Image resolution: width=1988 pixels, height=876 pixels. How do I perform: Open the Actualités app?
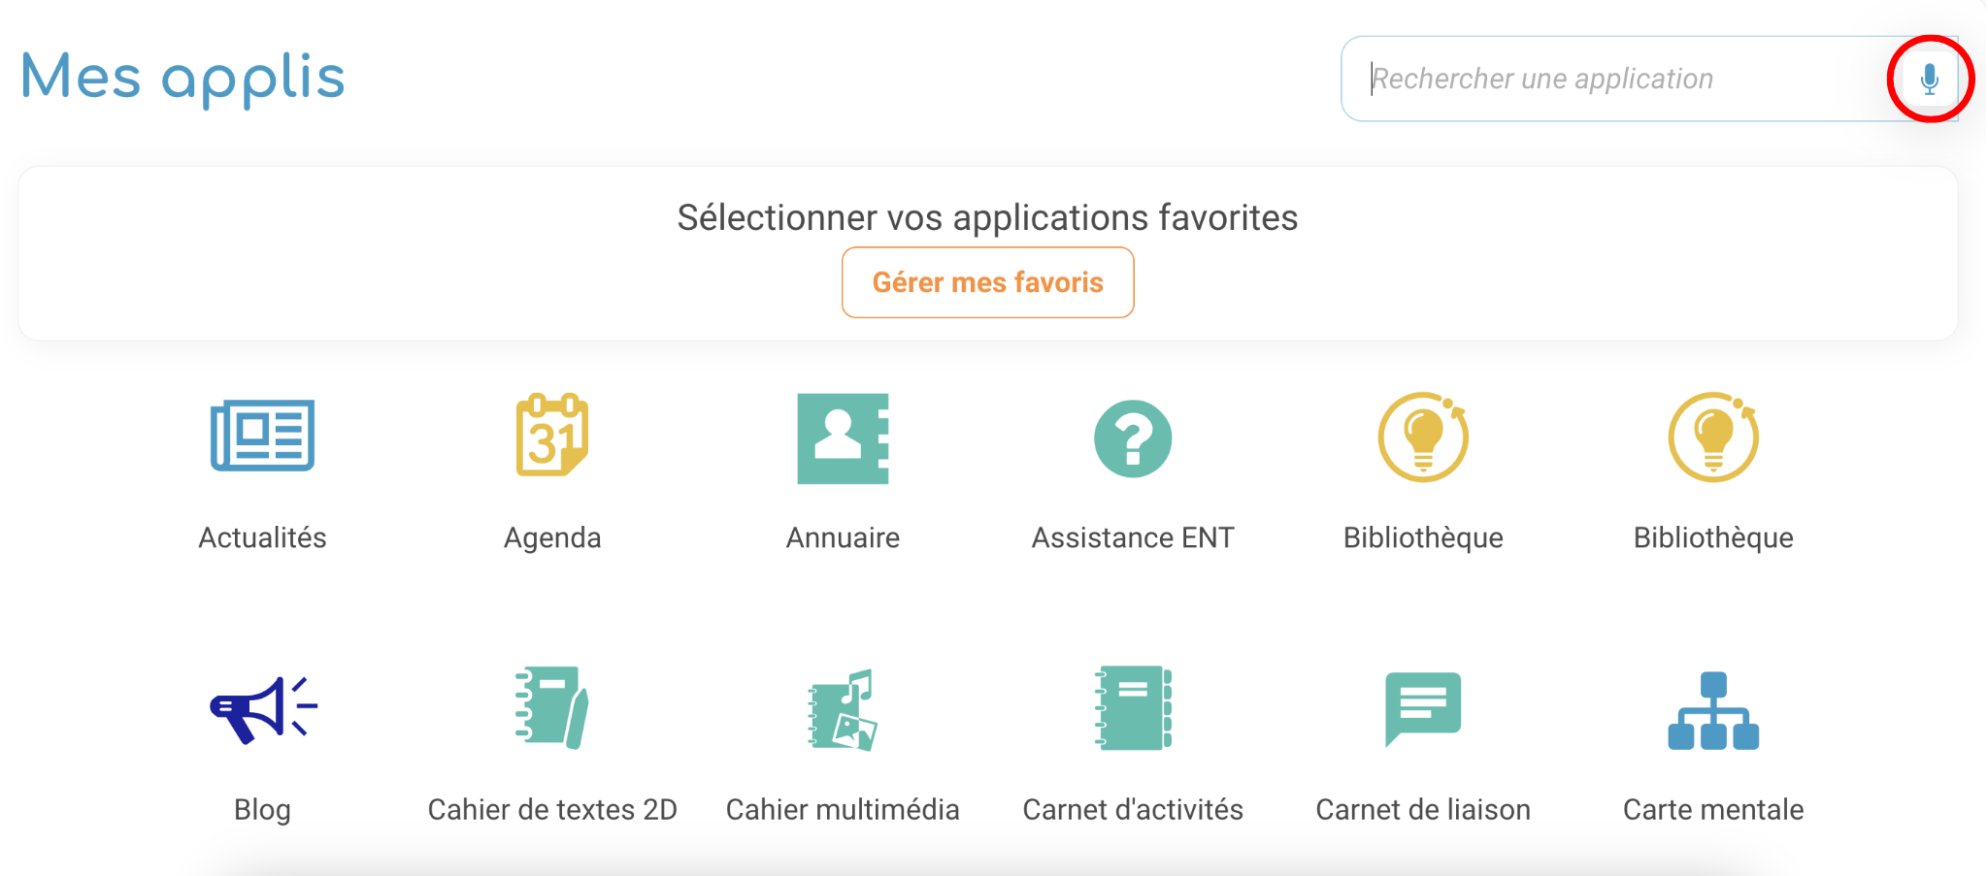click(261, 438)
